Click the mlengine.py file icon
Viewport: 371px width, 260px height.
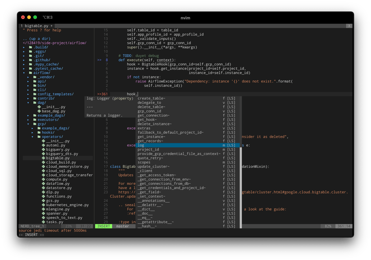[x=43, y=209]
